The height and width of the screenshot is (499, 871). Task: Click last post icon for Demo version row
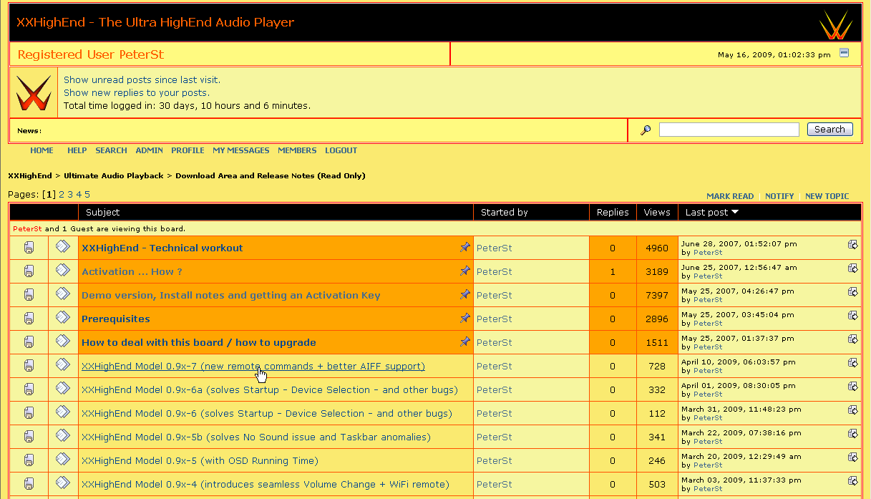tap(853, 292)
